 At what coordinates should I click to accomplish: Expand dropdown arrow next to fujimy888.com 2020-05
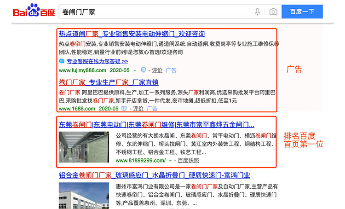[x=135, y=71]
